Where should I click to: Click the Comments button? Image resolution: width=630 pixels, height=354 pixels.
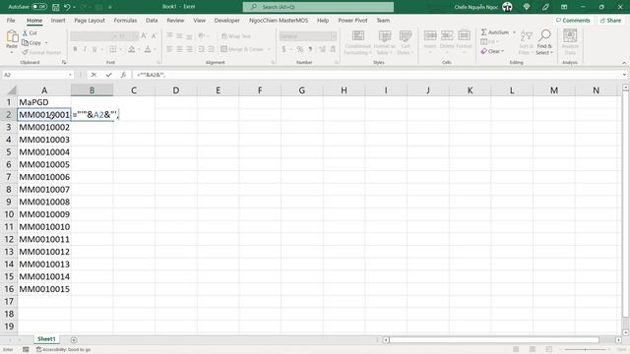click(x=573, y=20)
